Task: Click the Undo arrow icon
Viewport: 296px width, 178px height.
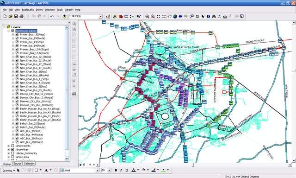Action: [52, 16]
